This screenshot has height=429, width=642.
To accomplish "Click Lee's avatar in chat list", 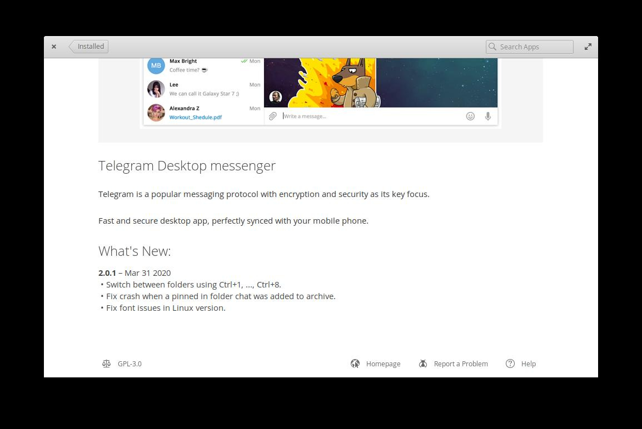I will (x=156, y=89).
